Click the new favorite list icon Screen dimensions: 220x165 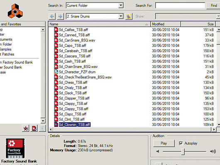34,128
